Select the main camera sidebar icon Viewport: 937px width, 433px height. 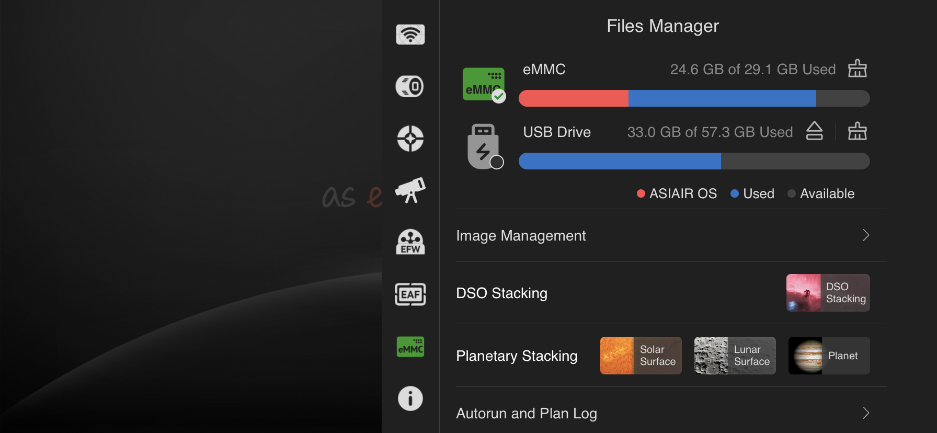tap(410, 86)
